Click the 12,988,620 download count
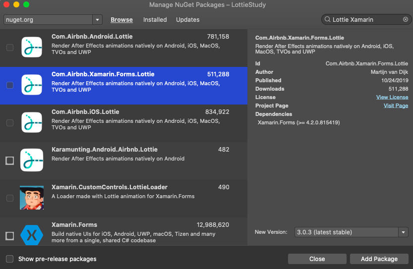The image size is (413, 269). 213,225
